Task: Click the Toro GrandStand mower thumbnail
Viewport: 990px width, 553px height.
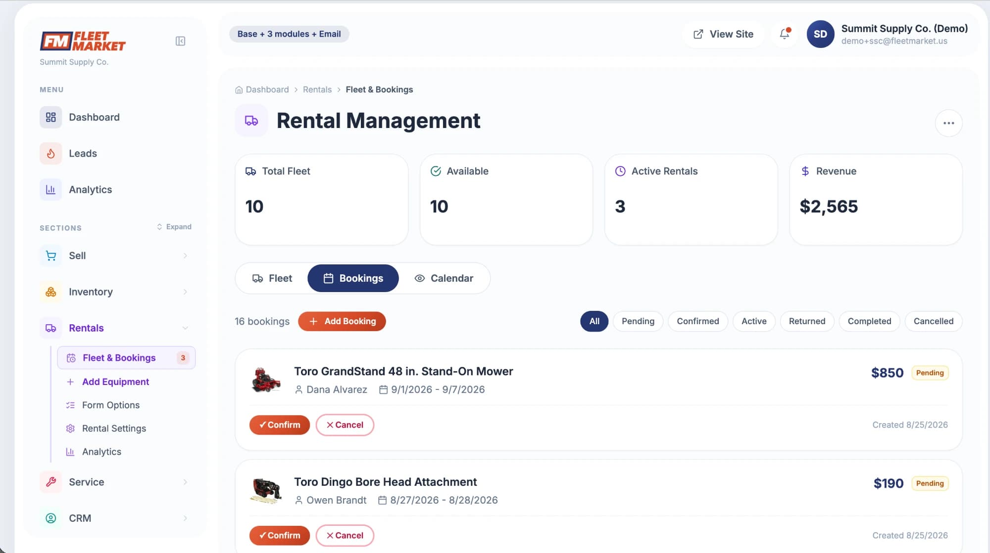Action: click(x=266, y=380)
